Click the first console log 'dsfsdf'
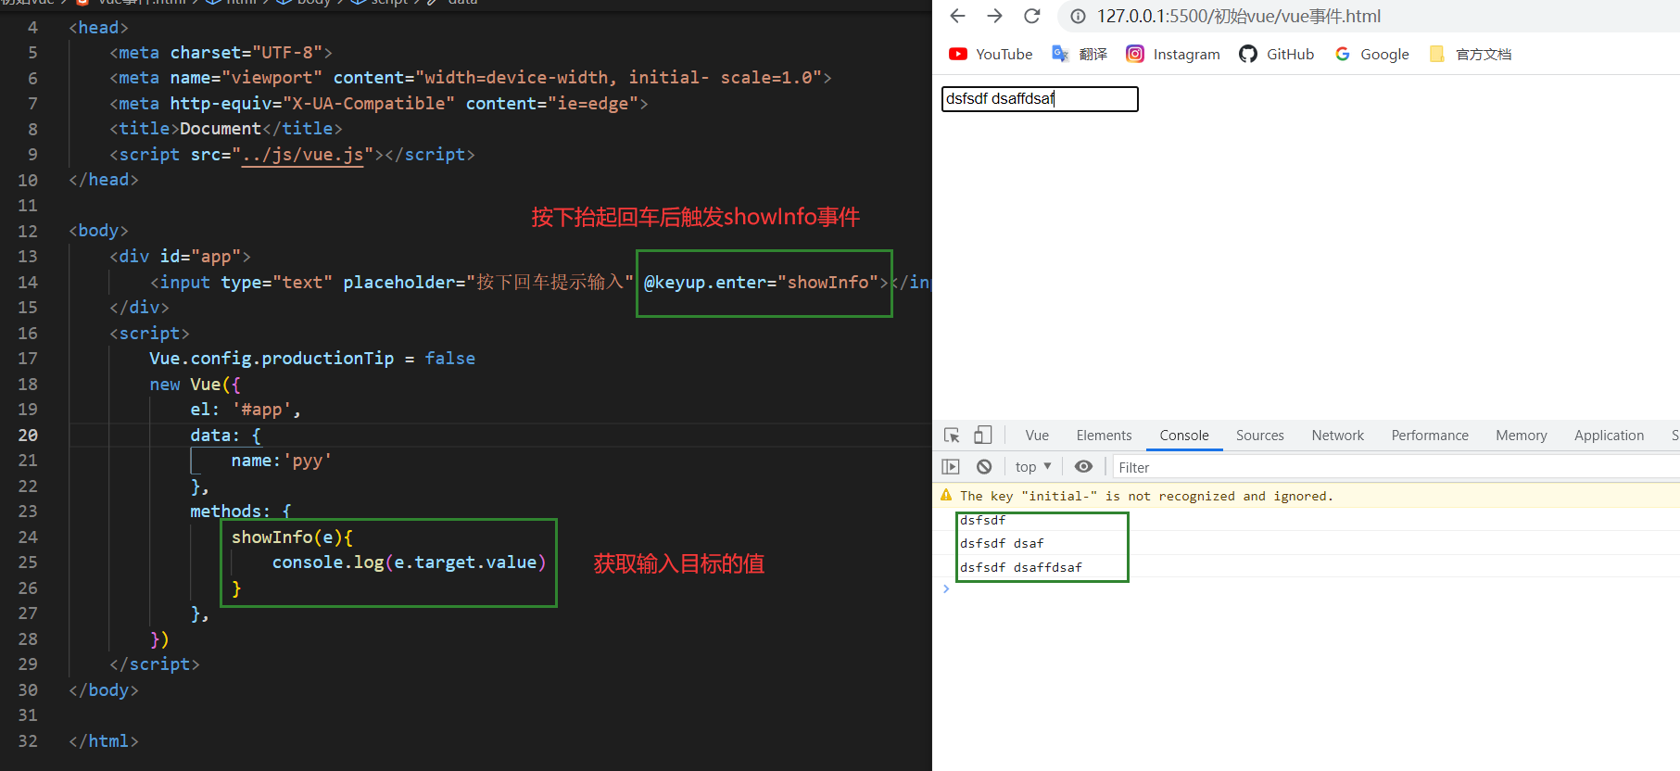Viewport: 1680px width, 771px height. 982,520
